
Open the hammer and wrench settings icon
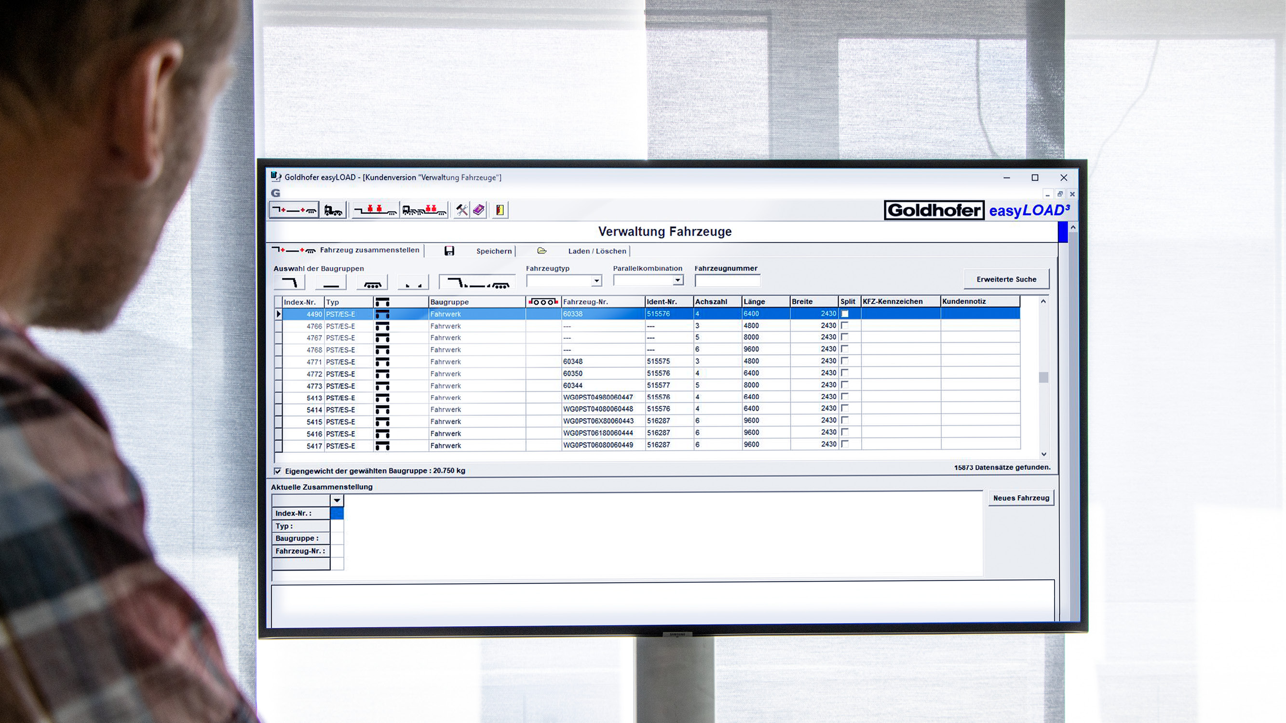(462, 210)
